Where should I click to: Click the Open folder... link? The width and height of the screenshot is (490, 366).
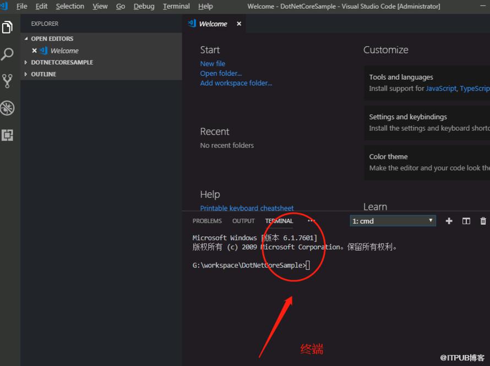click(x=221, y=73)
